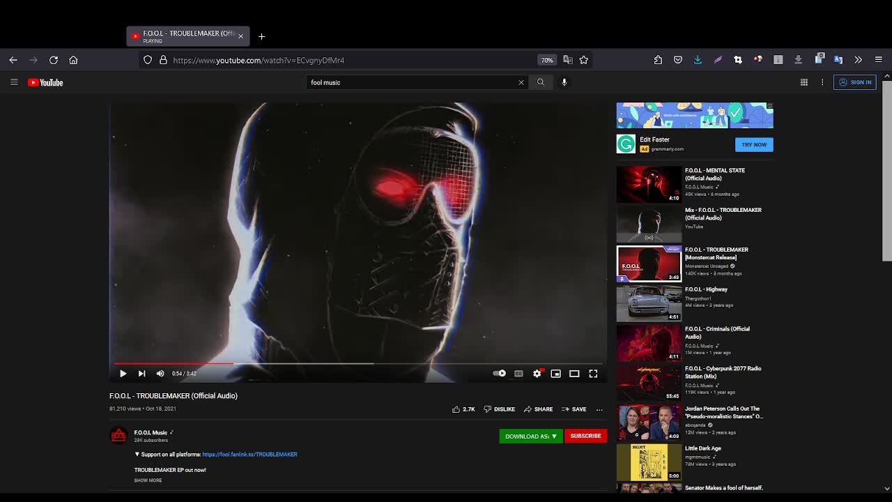
Task: Skip to the next video
Action: coord(141,374)
